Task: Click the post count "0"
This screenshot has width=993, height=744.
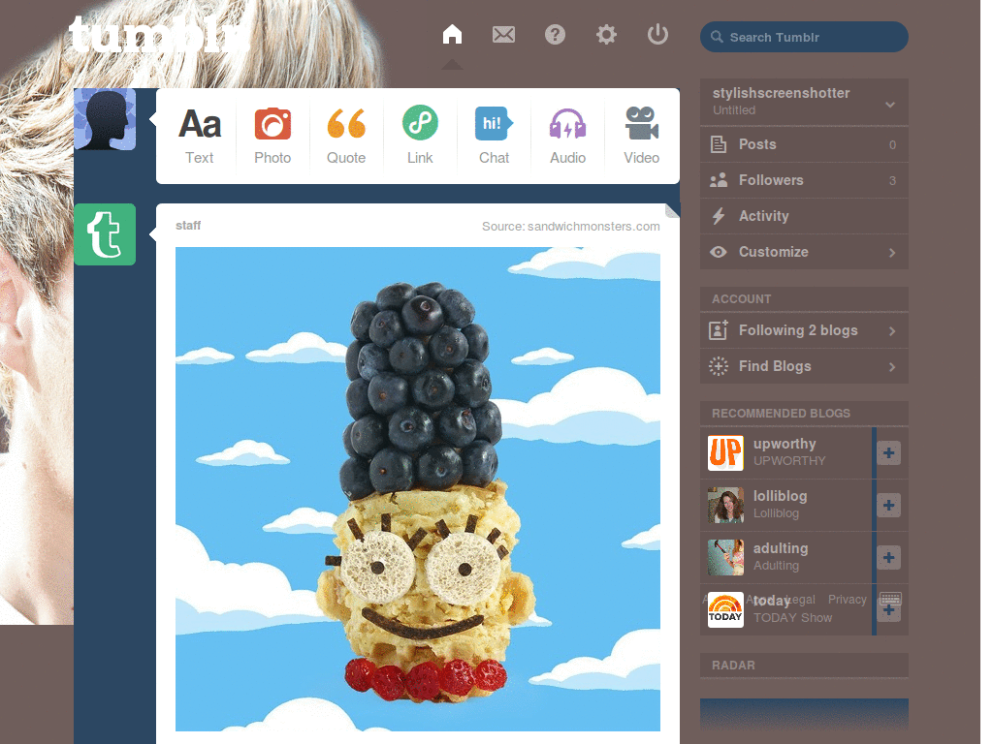Action: (x=892, y=145)
